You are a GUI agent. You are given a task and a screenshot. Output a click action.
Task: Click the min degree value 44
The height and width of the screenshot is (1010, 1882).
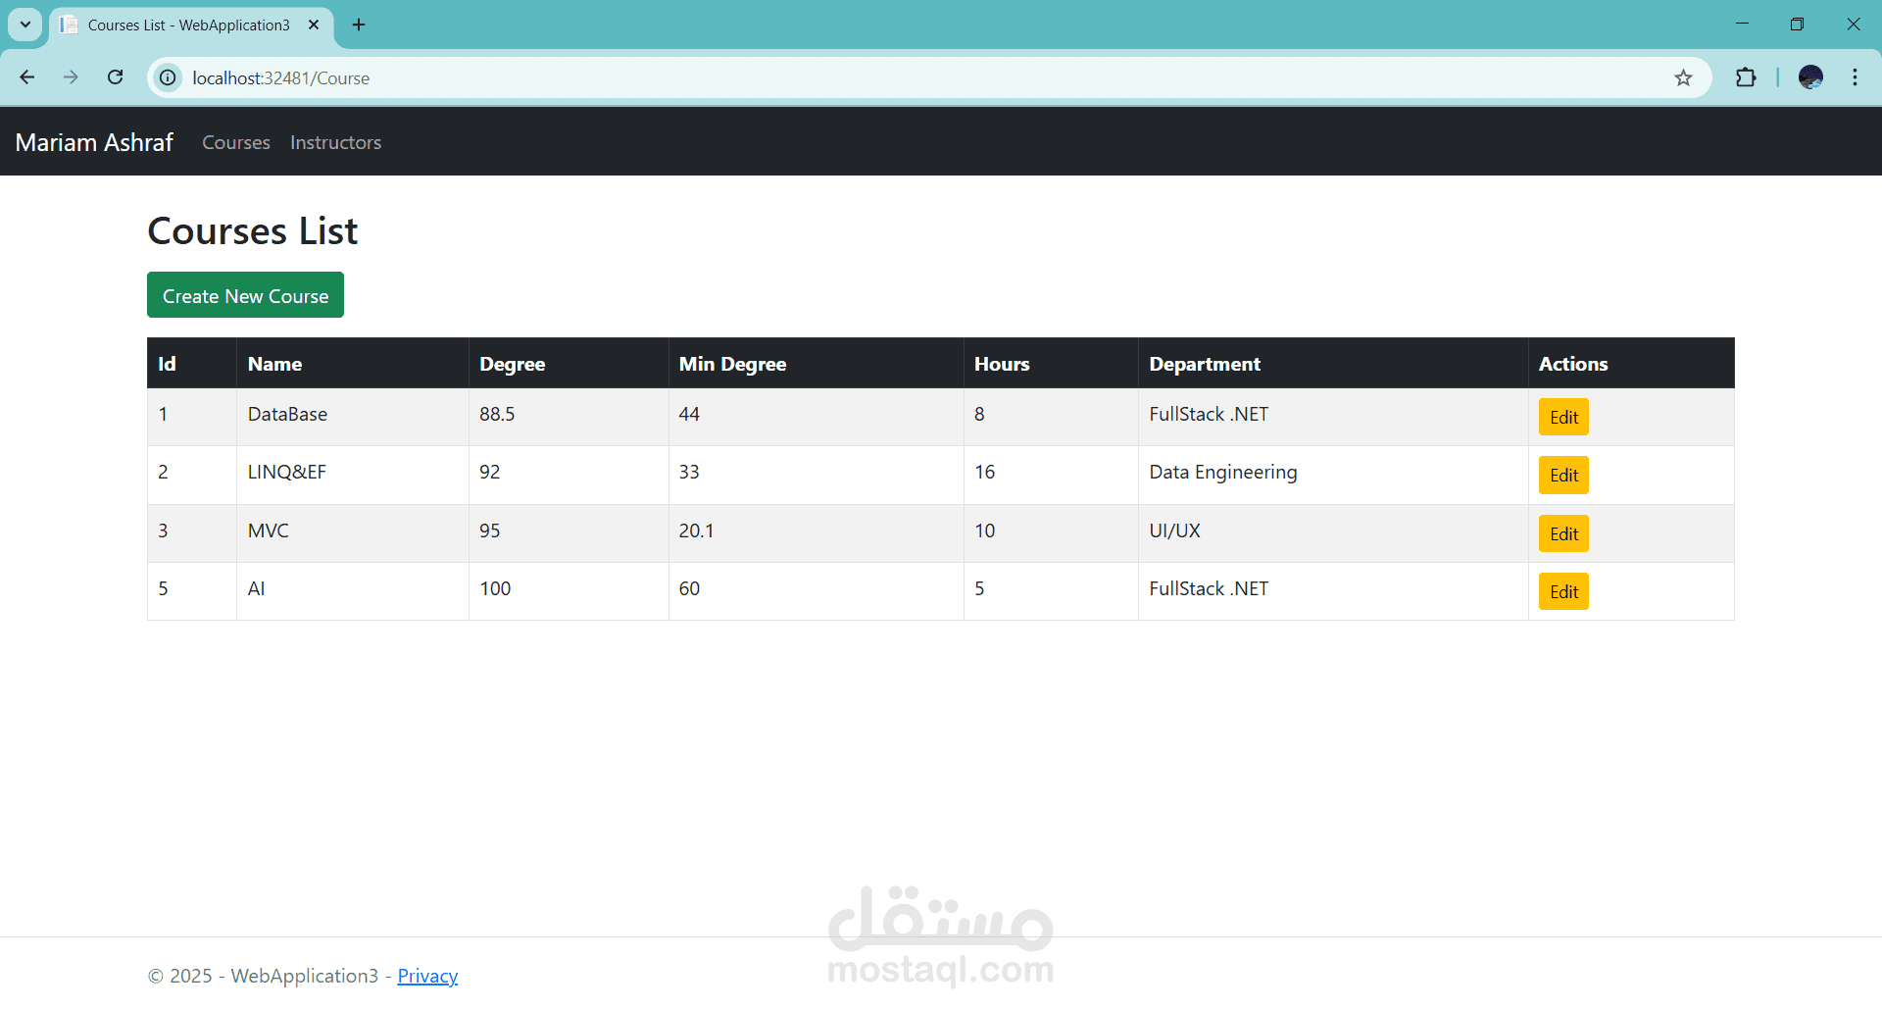coord(689,414)
